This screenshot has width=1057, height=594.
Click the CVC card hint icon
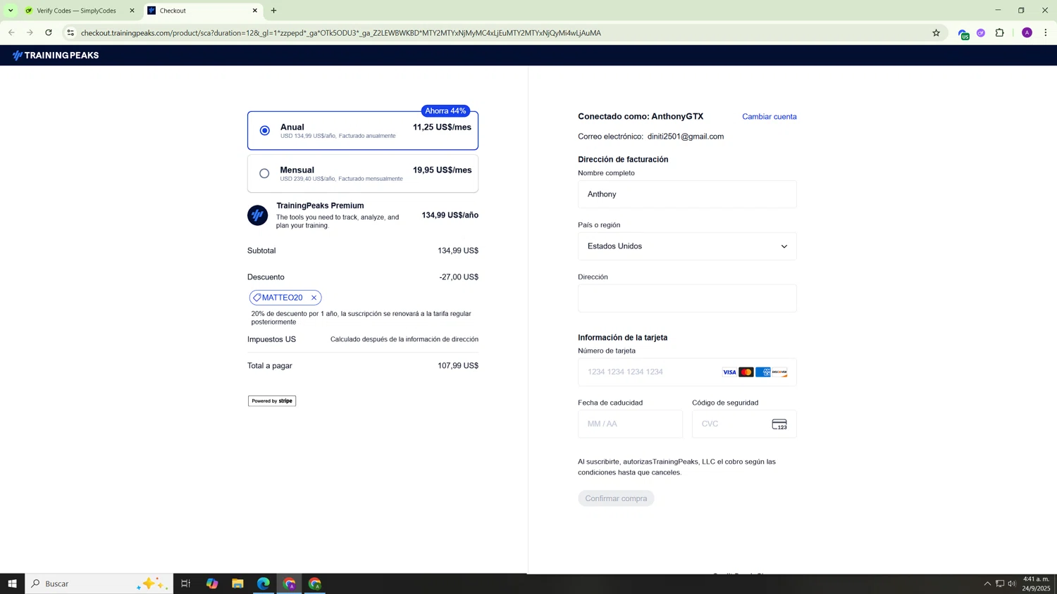779,424
